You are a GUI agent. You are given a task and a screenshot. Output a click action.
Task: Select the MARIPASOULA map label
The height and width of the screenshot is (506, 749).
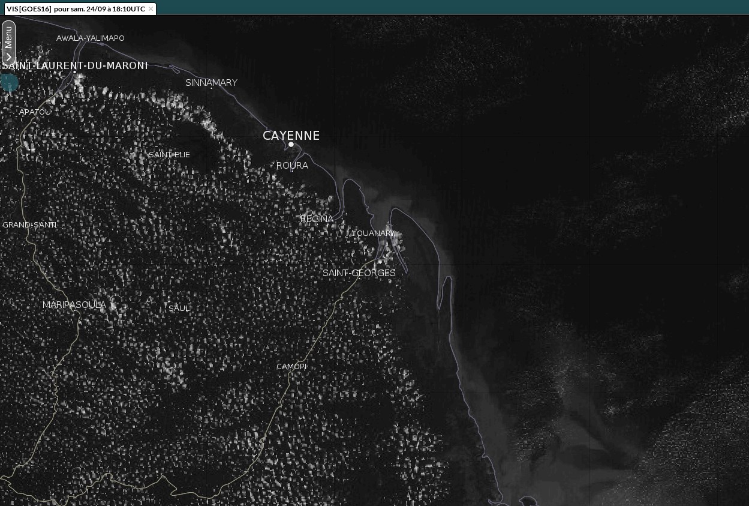tap(74, 305)
